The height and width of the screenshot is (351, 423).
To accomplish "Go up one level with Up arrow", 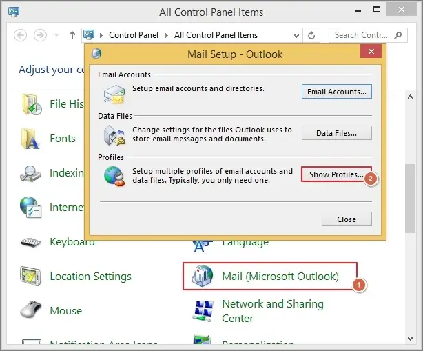I will tap(72, 35).
